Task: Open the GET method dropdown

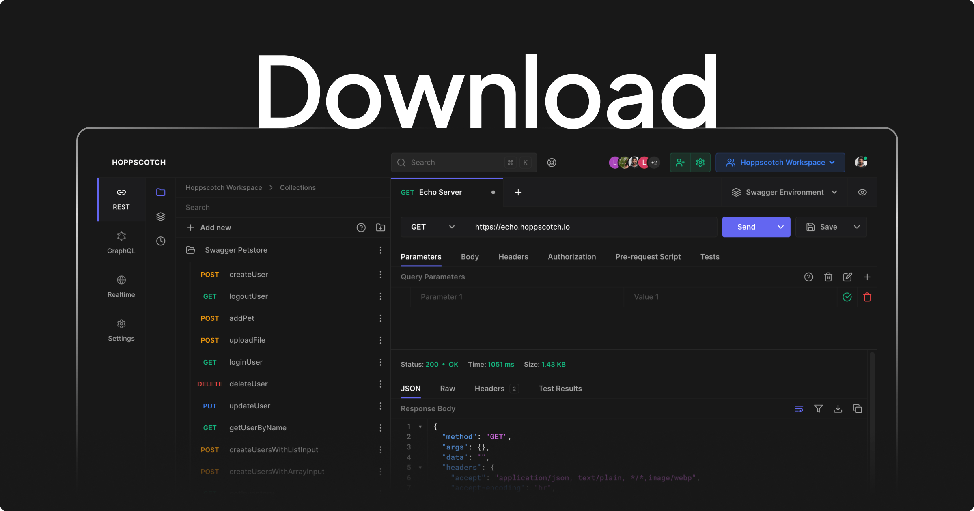Action: click(x=432, y=227)
